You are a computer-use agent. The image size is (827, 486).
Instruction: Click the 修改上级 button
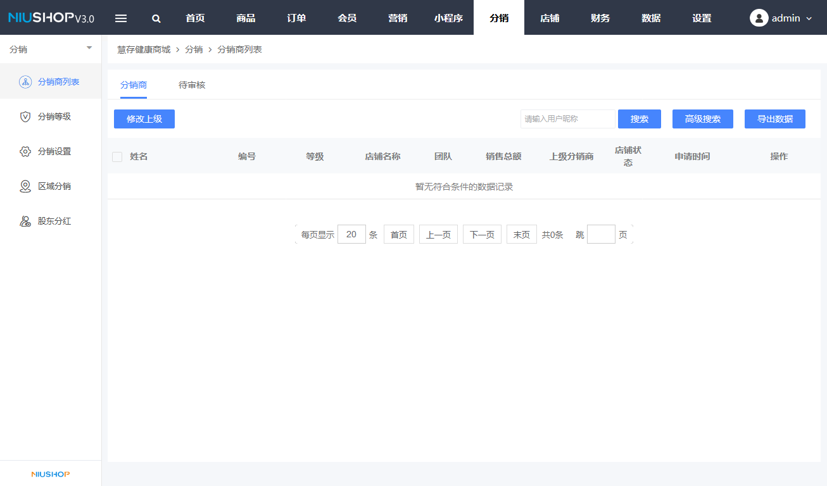pyautogui.click(x=144, y=119)
